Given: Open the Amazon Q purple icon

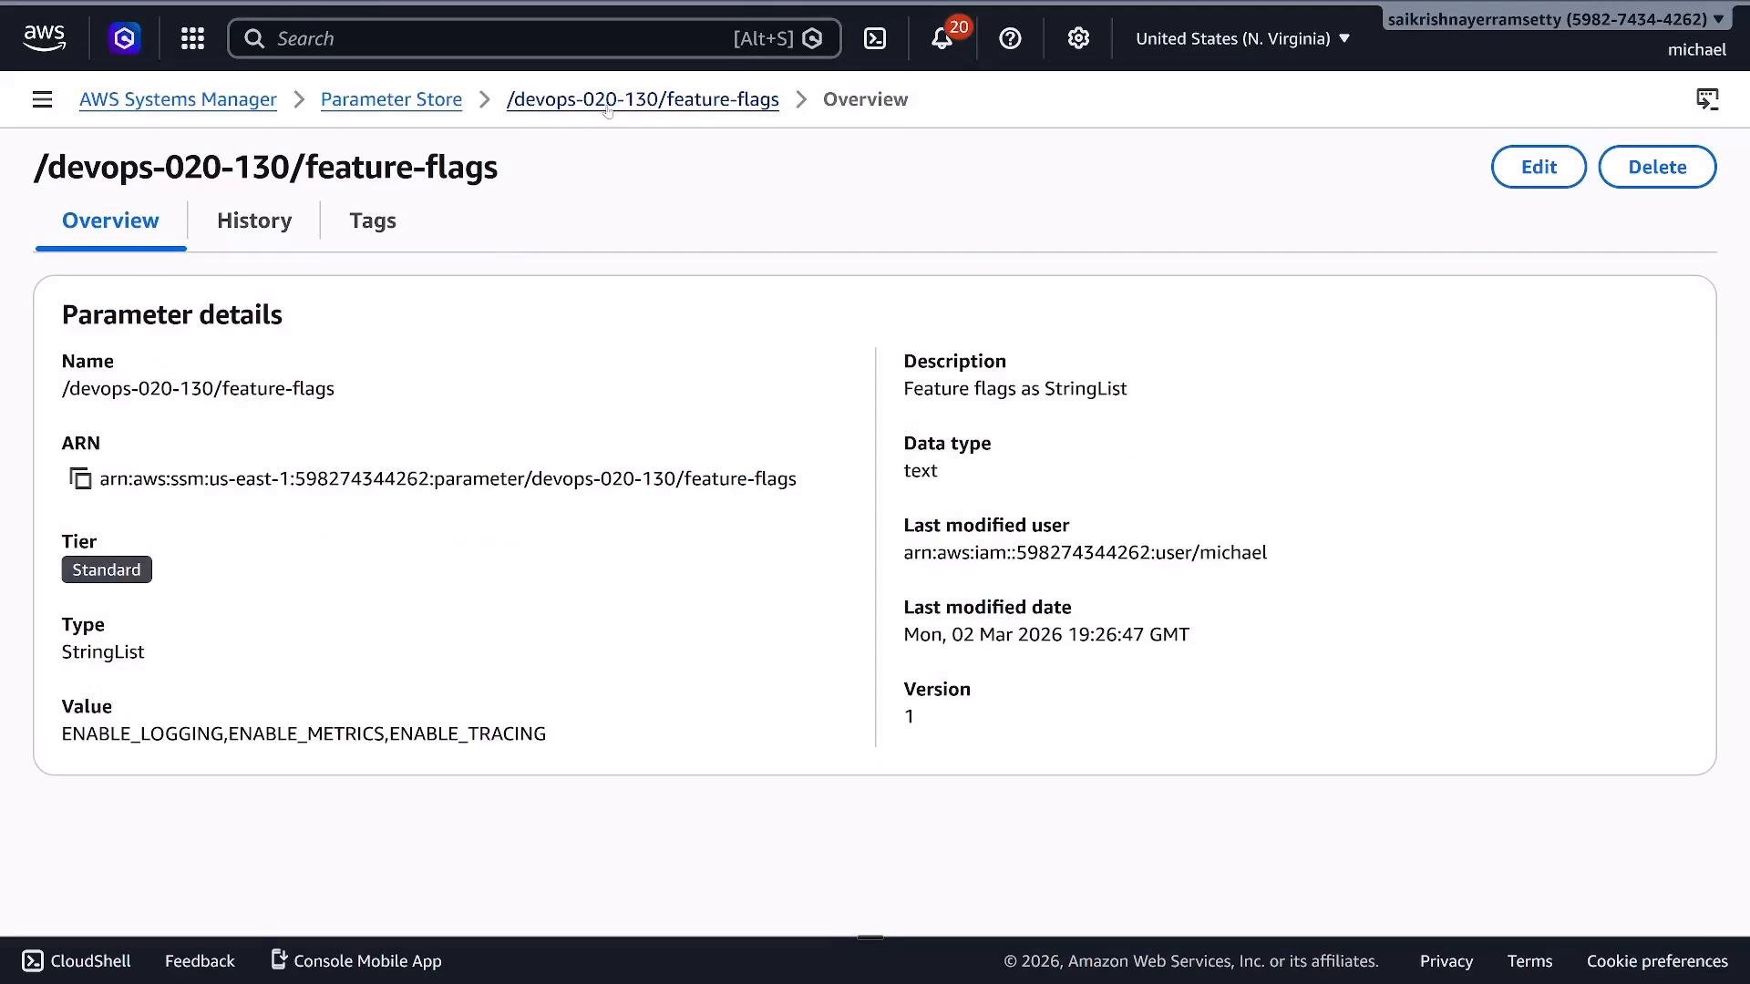Looking at the screenshot, I should 124,38.
